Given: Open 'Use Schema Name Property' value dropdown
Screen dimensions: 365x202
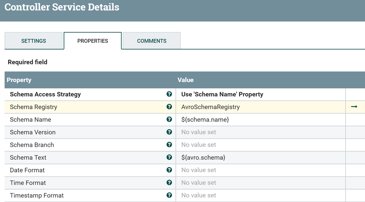Looking at the screenshot, I should (x=260, y=94).
